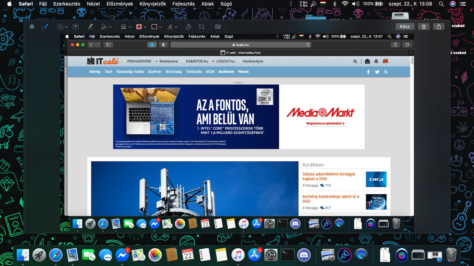Click Közösségi média in captured ITcafé navigation
Viewport: 474px width, 266px height.
pyautogui.click(x=130, y=72)
